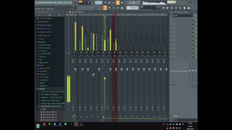The image size is (232, 130).
Task: Open the playlist view icon
Action: pos(163,8)
